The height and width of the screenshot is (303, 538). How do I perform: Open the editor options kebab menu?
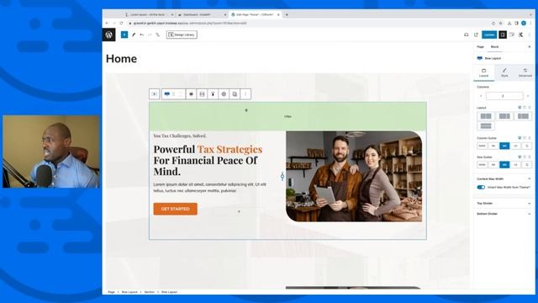pyautogui.click(x=530, y=35)
